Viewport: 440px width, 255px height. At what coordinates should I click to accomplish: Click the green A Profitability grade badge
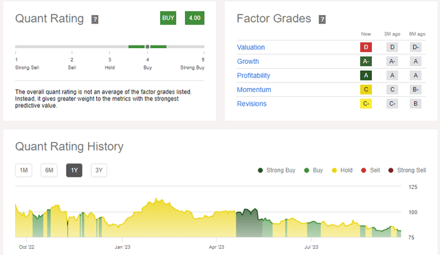click(x=366, y=75)
